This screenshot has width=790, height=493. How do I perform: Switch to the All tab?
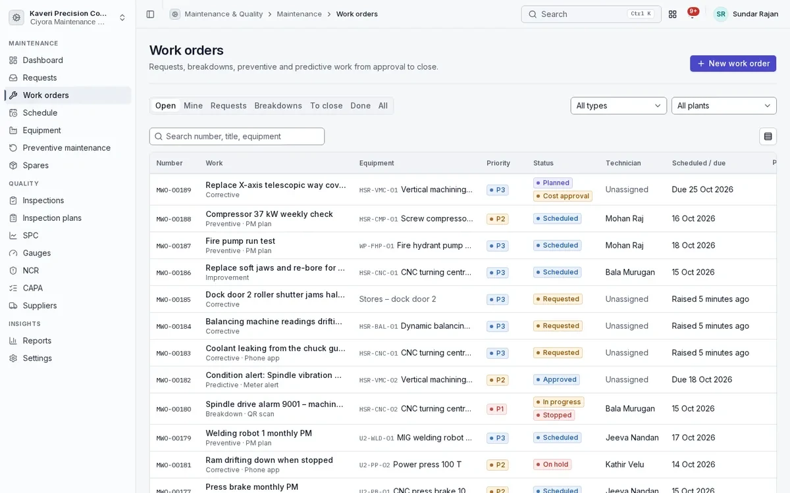point(382,106)
